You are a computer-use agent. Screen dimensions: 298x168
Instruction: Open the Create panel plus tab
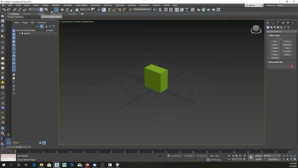[268, 23]
